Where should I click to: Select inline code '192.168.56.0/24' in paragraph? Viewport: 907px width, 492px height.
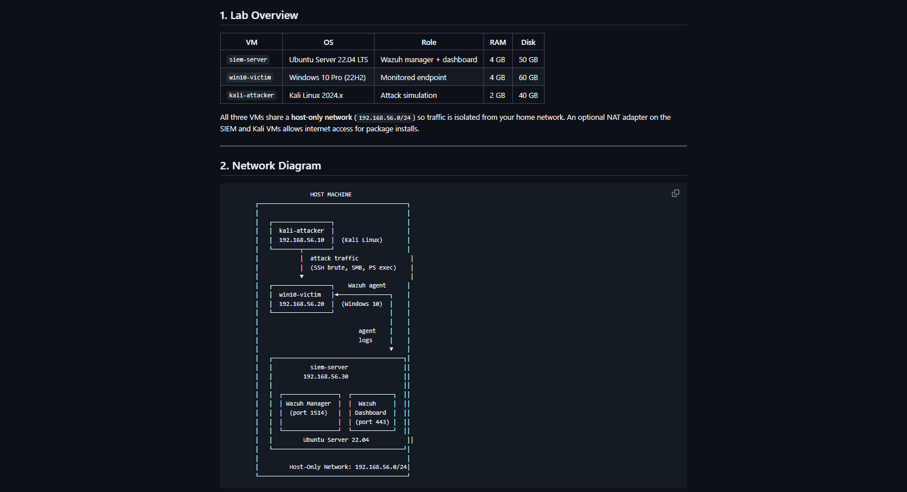pos(385,118)
